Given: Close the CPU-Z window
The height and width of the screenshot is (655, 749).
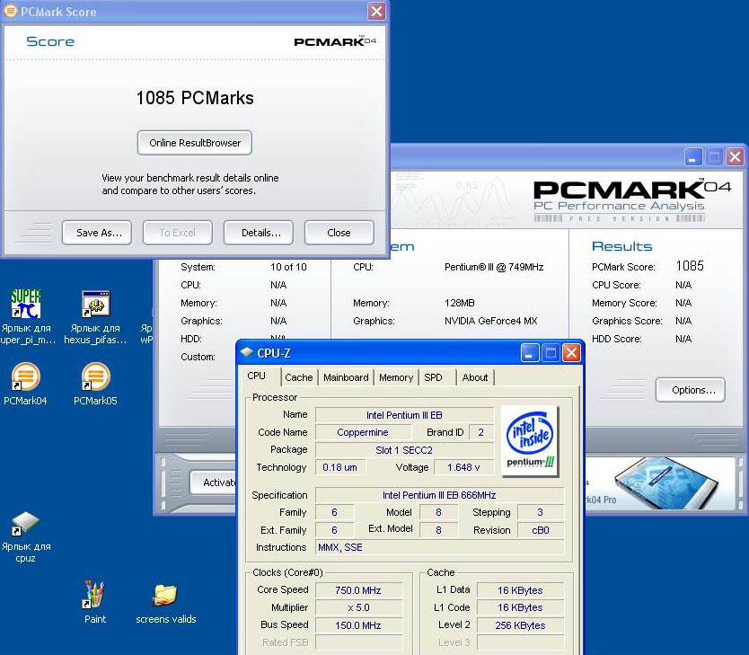Looking at the screenshot, I should point(571,353).
